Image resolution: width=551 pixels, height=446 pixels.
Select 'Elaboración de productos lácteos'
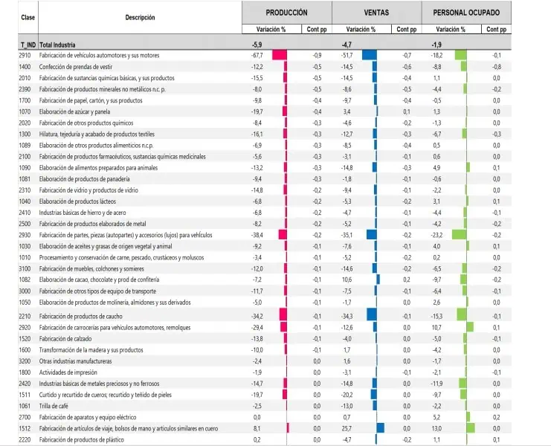77,201
